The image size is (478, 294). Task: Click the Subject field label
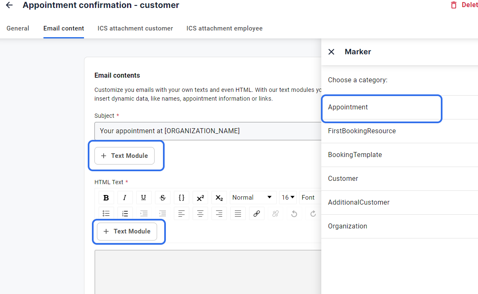coord(104,116)
